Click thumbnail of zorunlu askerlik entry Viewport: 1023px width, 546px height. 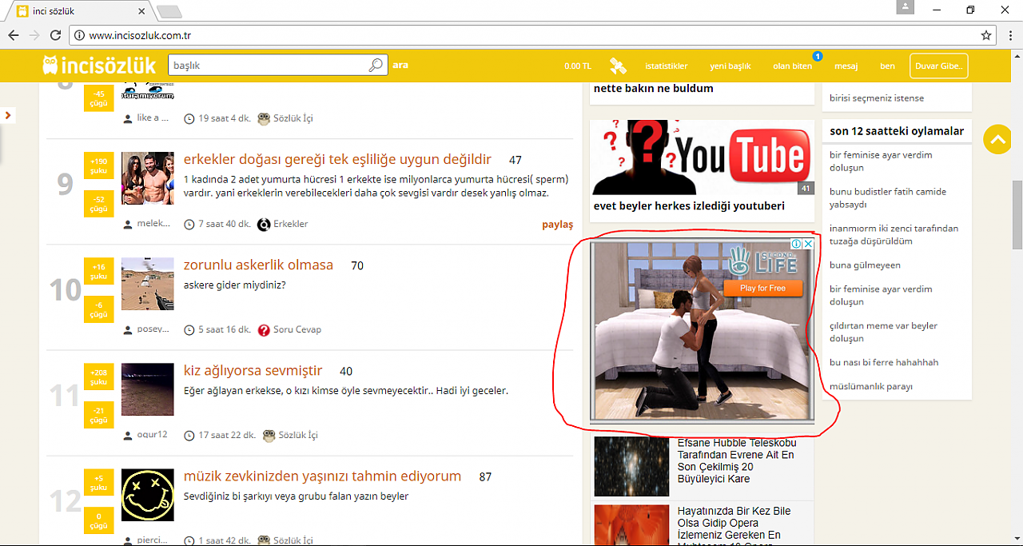[x=148, y=284]
